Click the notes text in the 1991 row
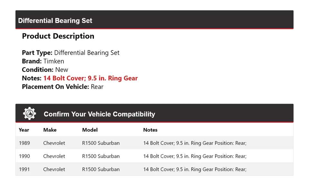This screenshot has height=186, width=309. (x=195, y=169)
